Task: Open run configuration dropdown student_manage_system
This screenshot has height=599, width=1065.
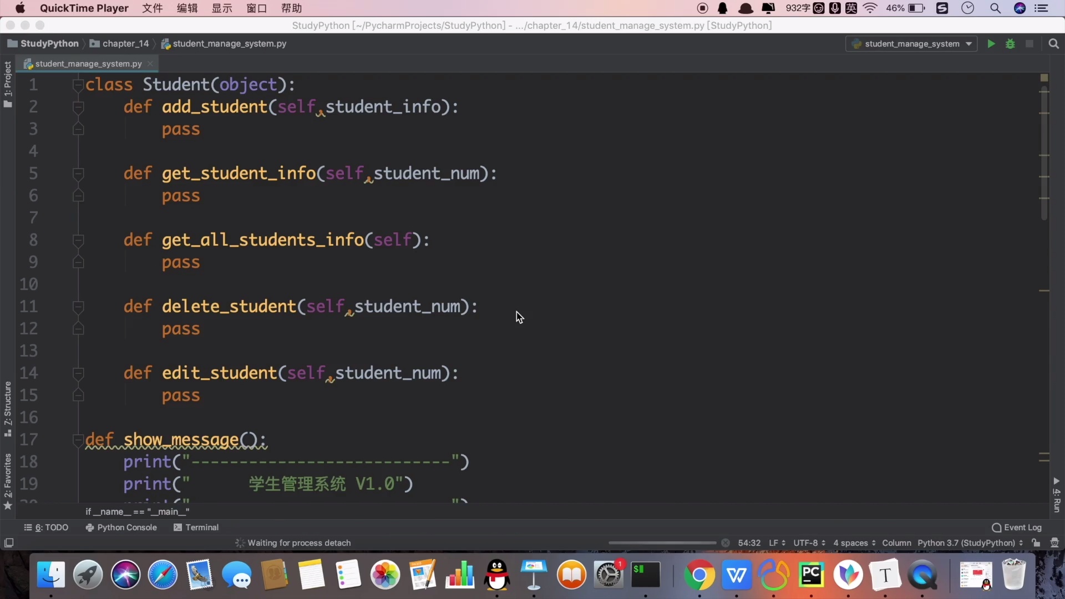Action: tap(911, 44)
